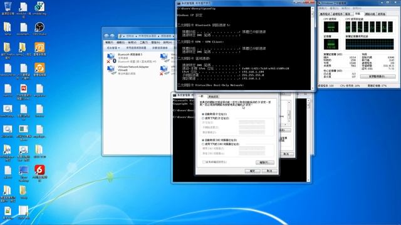Open the temp folder on the desktop
Viewport: 401px width, 225px height.
[8, 27]
